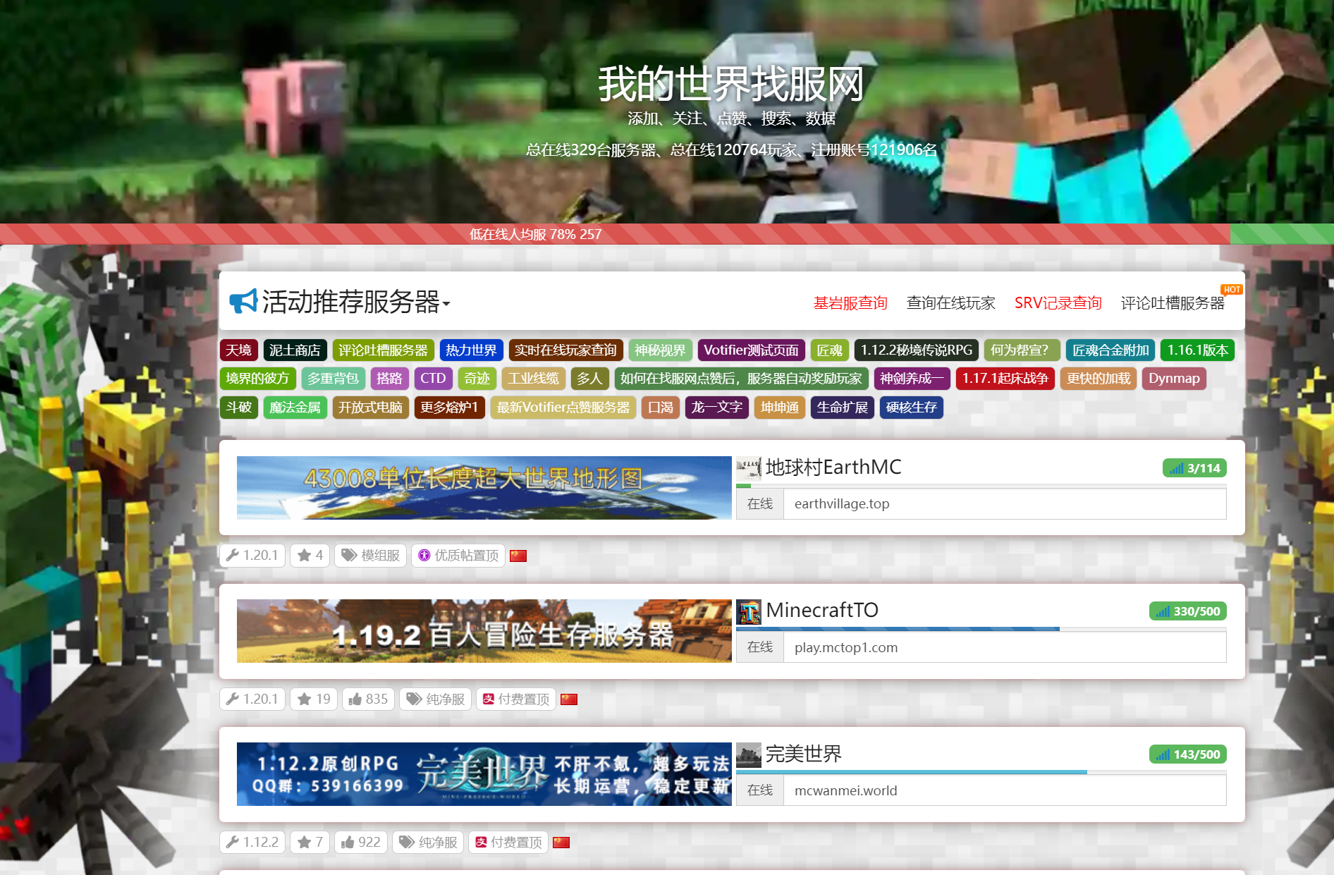Screen dimensions: 1334x875
Task: Open the 1.19.2 百人冒险生存服务器 banner
Action: click(x=484, y=631)
